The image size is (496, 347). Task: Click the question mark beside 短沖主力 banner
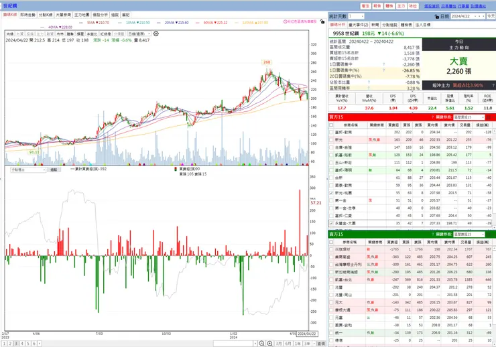click(493, 85)
